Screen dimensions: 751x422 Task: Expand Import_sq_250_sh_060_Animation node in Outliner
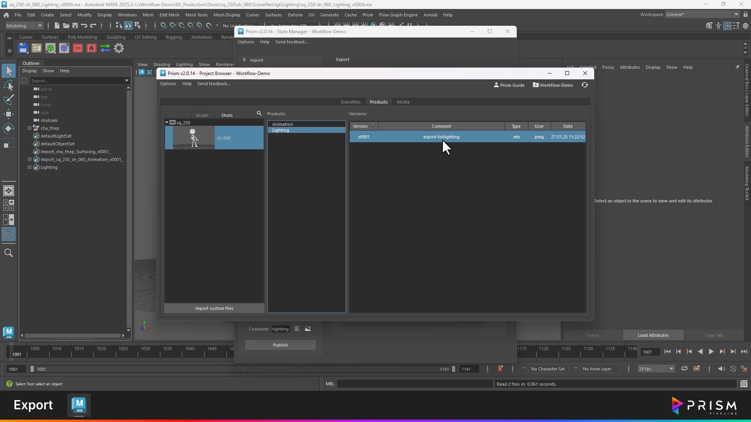pyautogui.click(x=29, y=159)
